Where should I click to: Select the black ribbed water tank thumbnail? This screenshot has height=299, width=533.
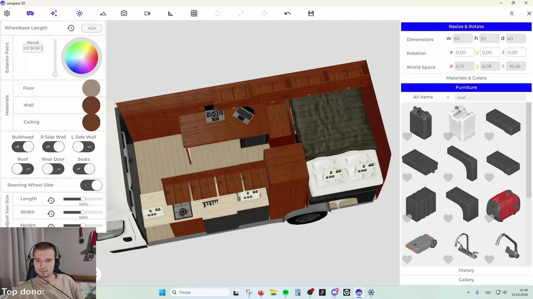coord(421,205)
